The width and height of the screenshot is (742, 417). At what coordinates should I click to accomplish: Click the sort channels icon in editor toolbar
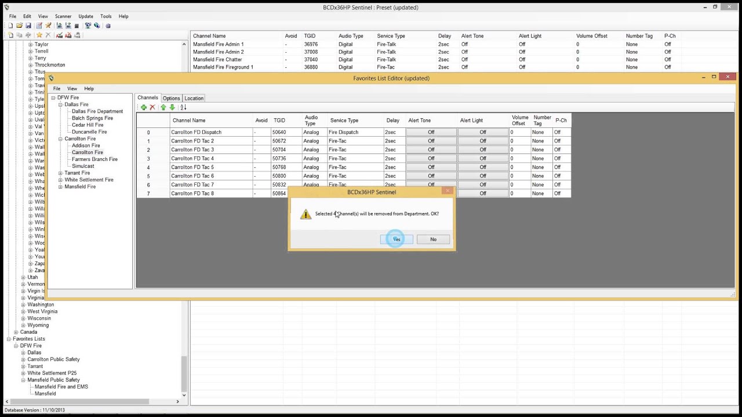tap(183, 107)
